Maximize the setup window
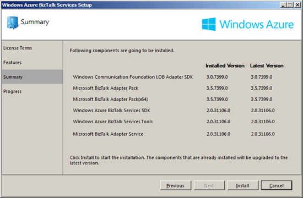 tap(290, 5)
